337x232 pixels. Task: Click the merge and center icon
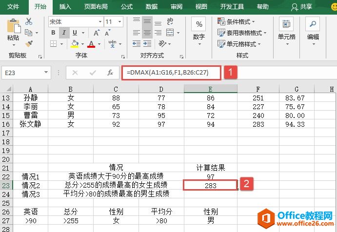pyautogui.click(x=170, y=33)
